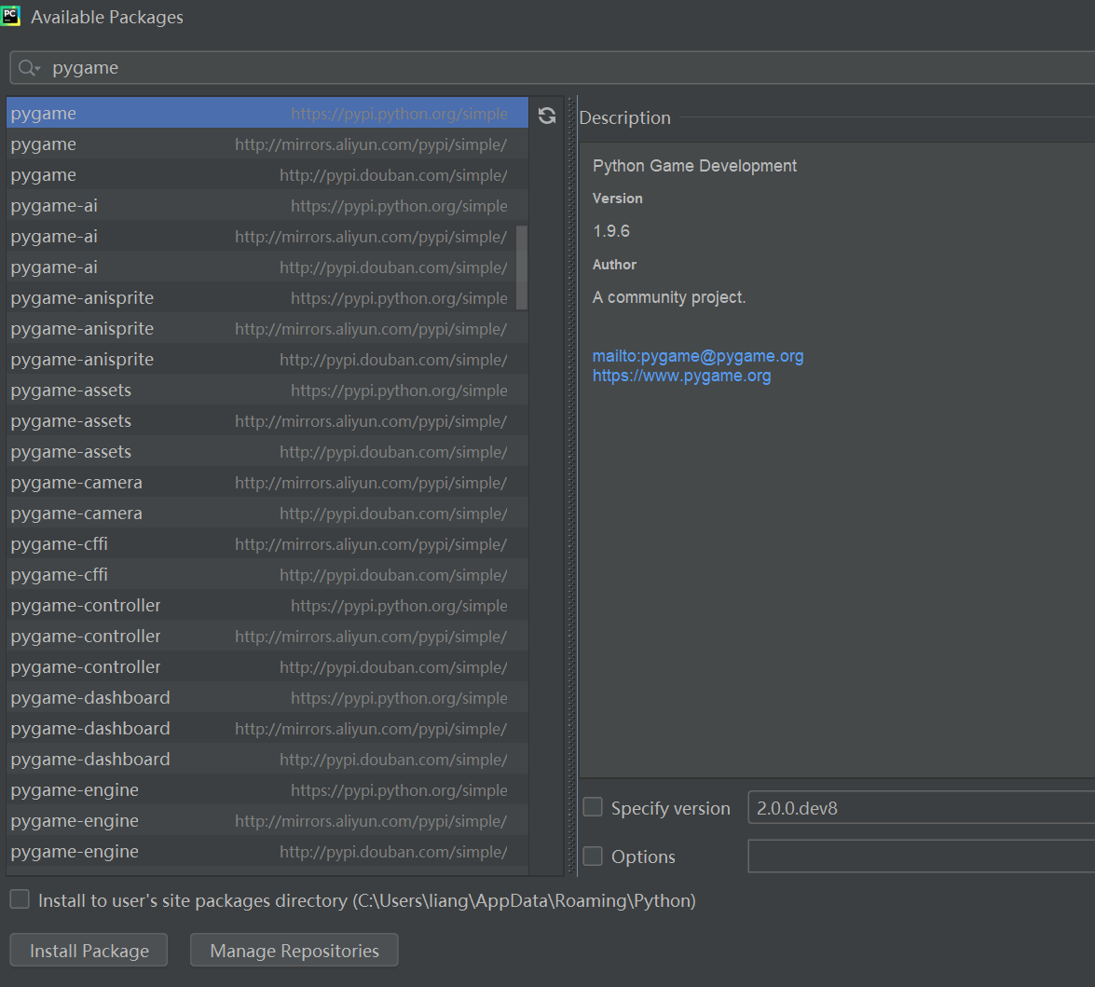Select pygame-controller from mirrors.aliyun.com
This screenshot has width=1095, height=987.
pos(267,636)
